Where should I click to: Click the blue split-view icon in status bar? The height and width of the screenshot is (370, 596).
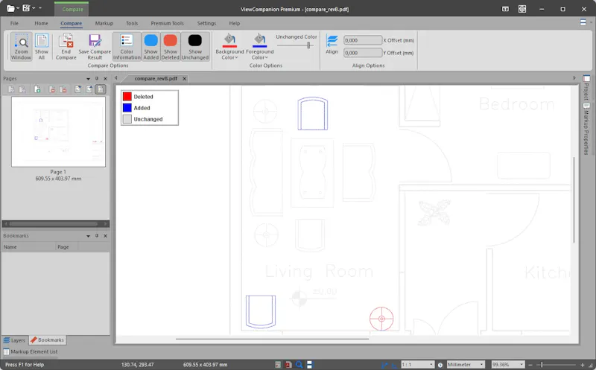pyautogui.click(x=309, y=365)
